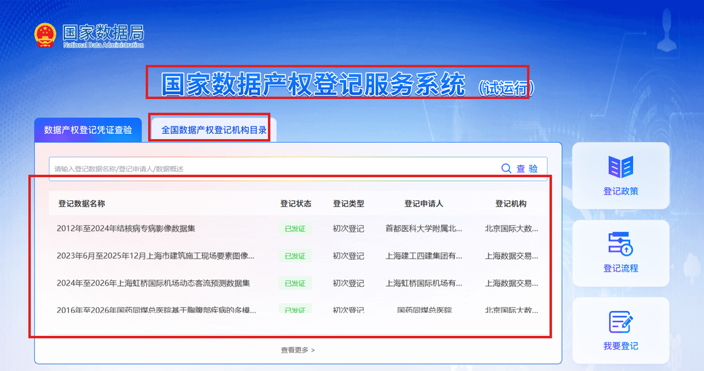The height and width of the screenshot is (371, 704).
Task: Click 已发证 badge in 建筑施工现场 row
Action: pyautogui.click(x=295, y=256)
